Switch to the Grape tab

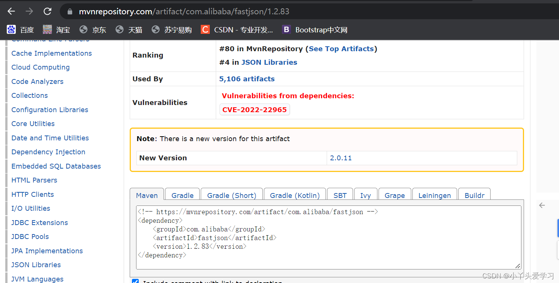(x=395, y=195)
